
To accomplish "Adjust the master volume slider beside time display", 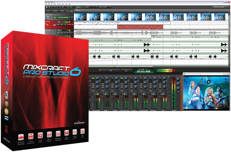I will pyautogui.click(x=169, y=70).
